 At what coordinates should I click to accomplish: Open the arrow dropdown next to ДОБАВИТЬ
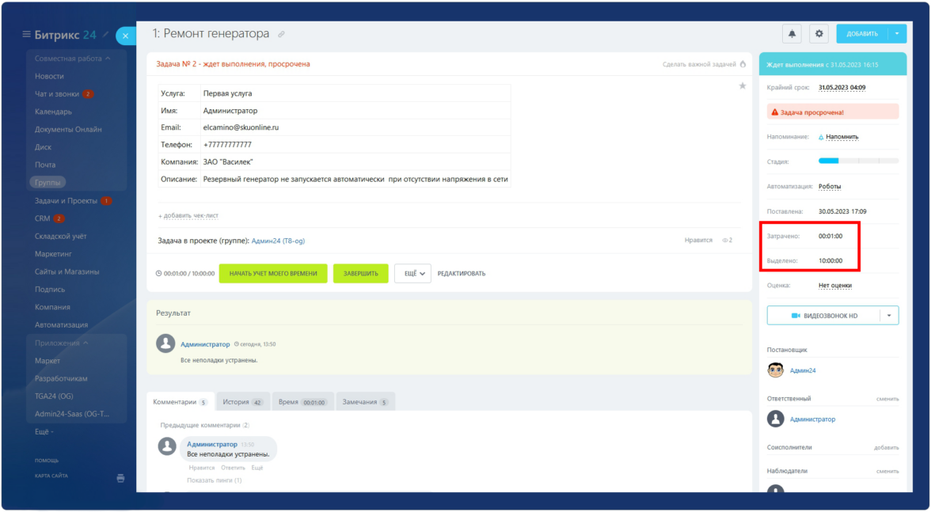coord(896,33)
